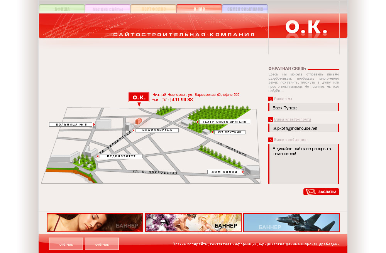
Task: Click the Театр юного зрителя map label
Action: coord(225,122)
